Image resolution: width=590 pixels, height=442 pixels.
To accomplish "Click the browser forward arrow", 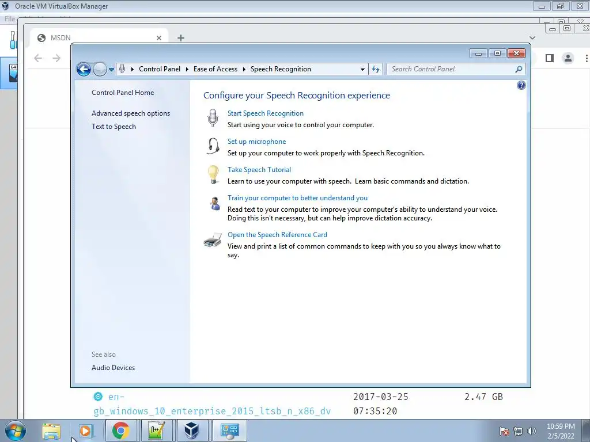I will pos(56,58).
